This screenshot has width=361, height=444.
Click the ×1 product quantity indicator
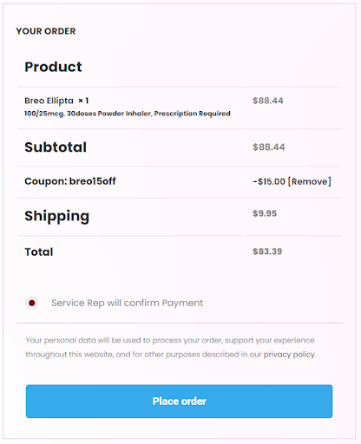[83, 101]
